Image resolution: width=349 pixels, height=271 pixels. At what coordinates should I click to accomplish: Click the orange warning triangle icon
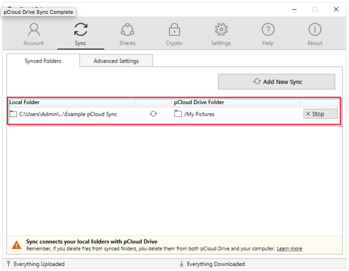click(17, 245)
